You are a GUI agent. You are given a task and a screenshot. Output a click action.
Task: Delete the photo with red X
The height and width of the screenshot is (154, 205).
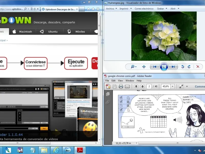pyautogui.click(x=198, y=67)
